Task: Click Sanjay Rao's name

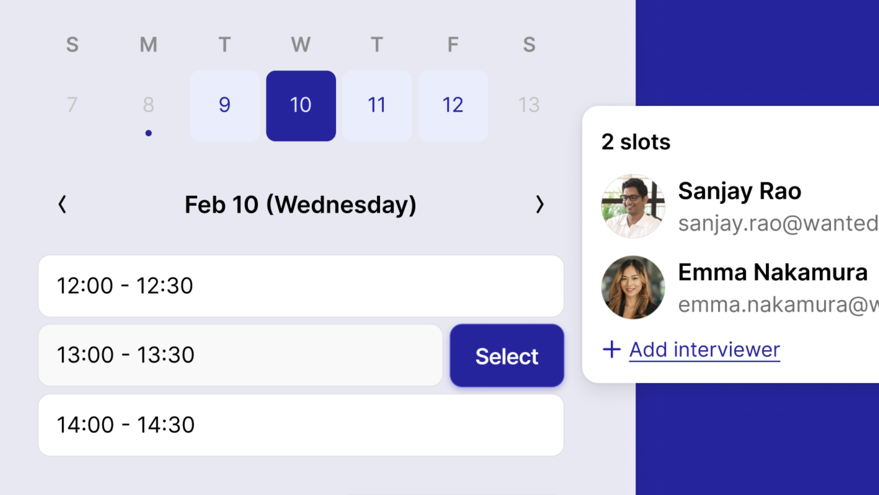Action: [740, 191]
